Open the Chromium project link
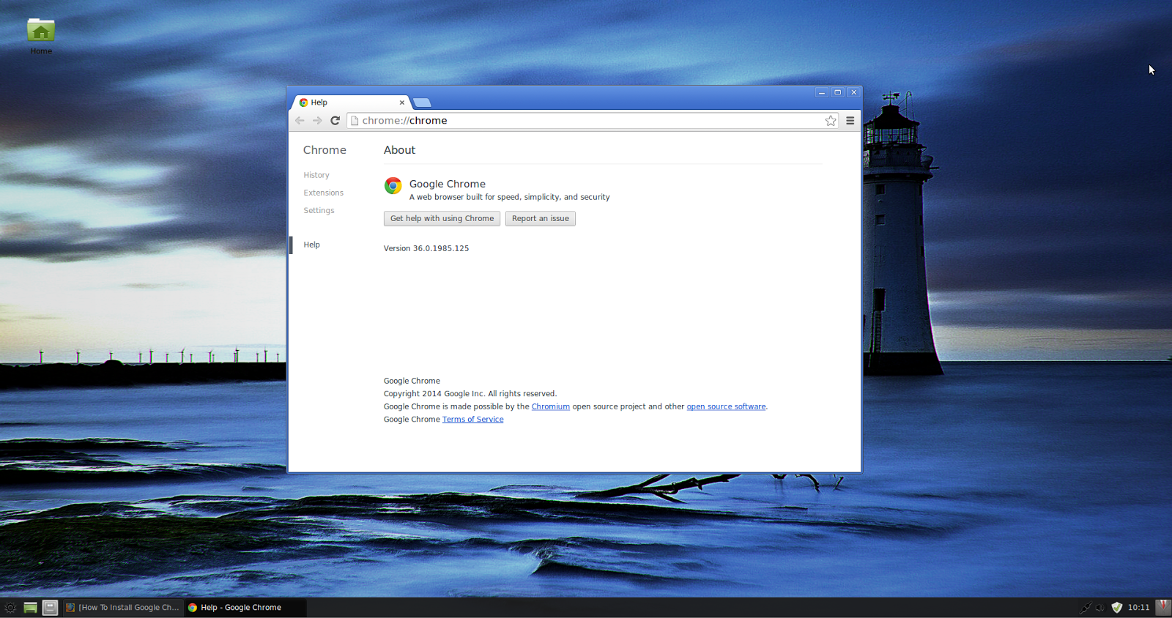Screen dimensions: 1172x618 (x=551, y=406)
